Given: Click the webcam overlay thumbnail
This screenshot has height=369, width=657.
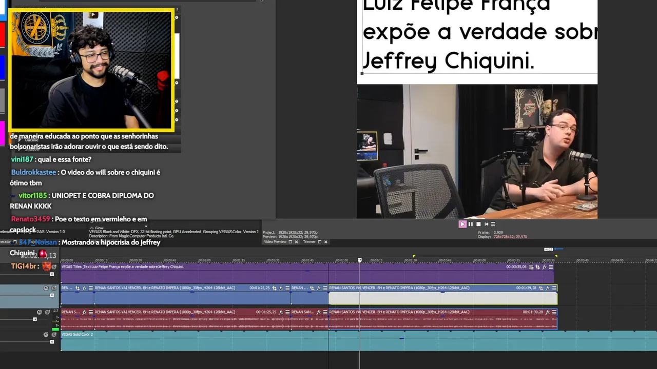Looking at the screenshot, I should [x=91, y=70].
